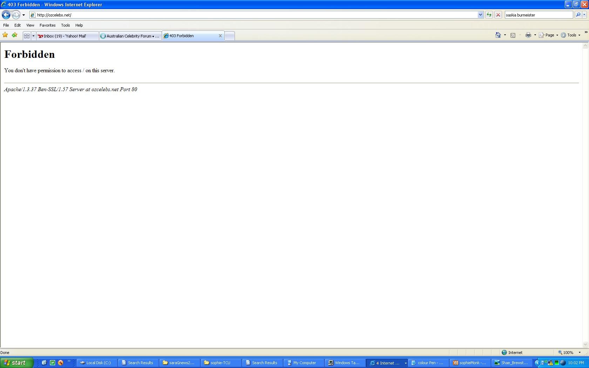Expand the zoom level dropdown arrow
The height and width of the screenshot is (368, 589).
pos(580,353)
